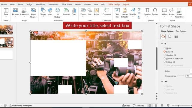Select No fill radio option
The image size is (192, 108).
[165, 48]
